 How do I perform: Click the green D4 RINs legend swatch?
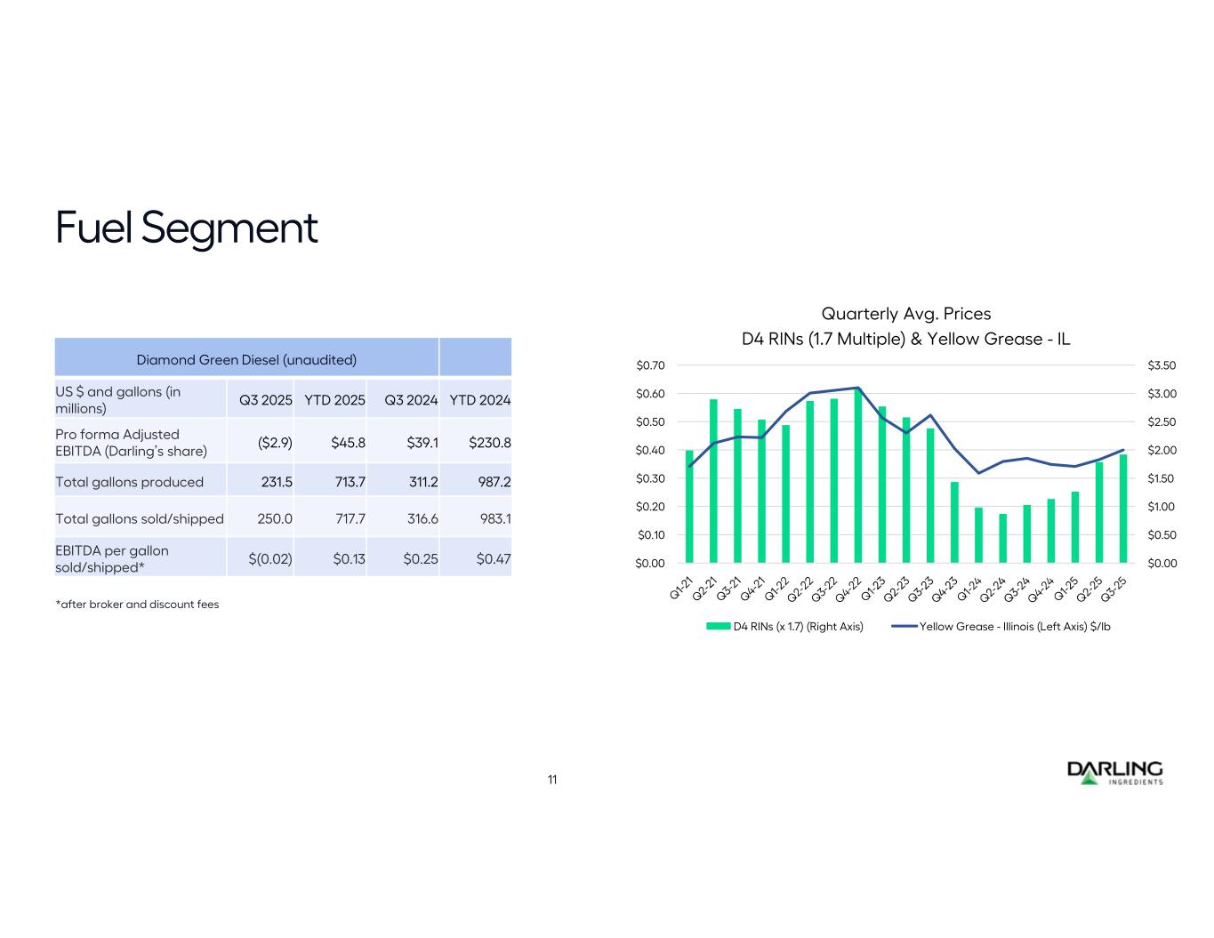point(718,627)
